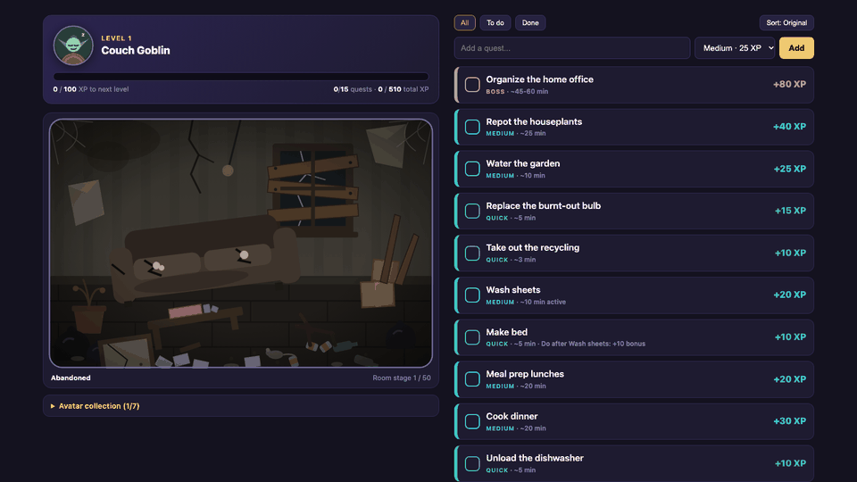Click the BOSS · ~45-60 min tag
This screenshot has height=482, width=857.
coord(517,91)
